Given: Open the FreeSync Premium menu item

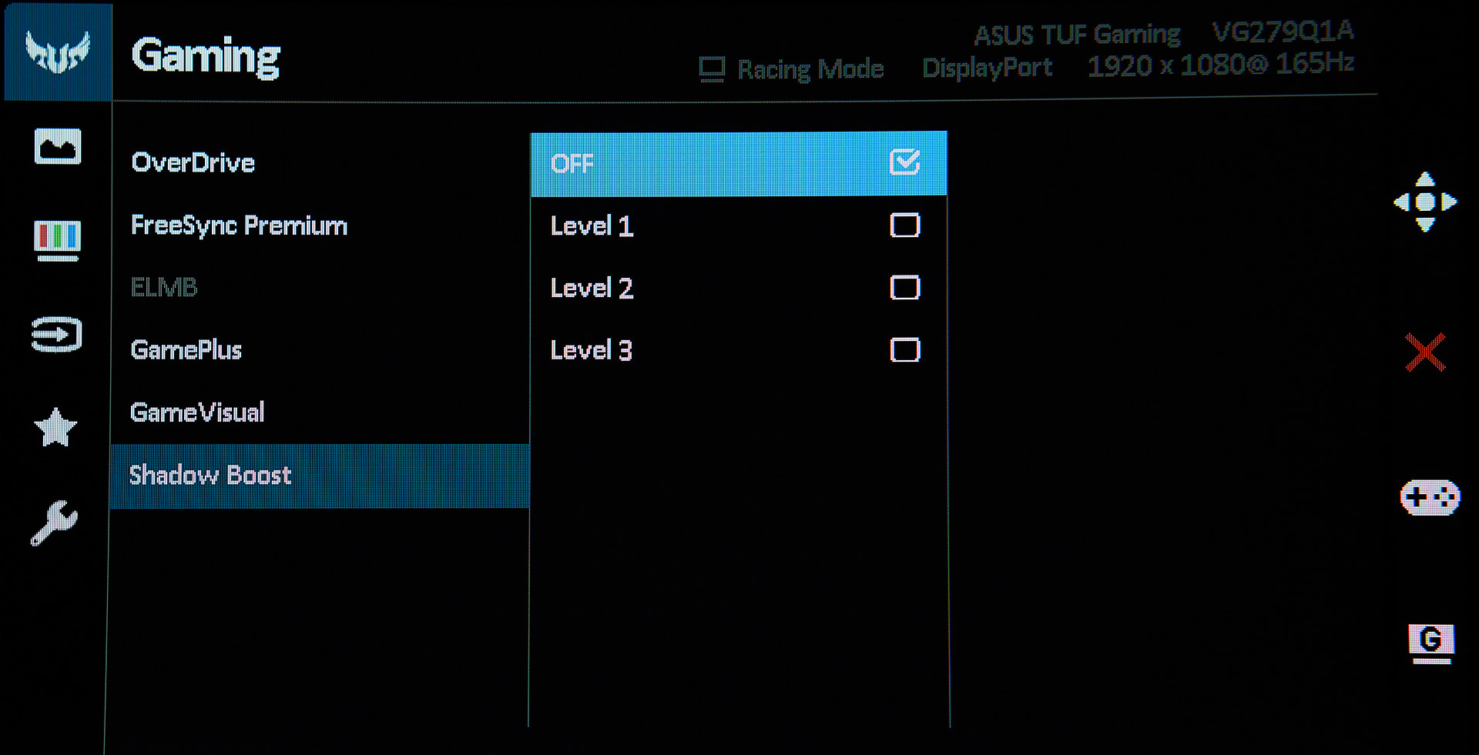Looking at the screenshot, I should 240,225.
